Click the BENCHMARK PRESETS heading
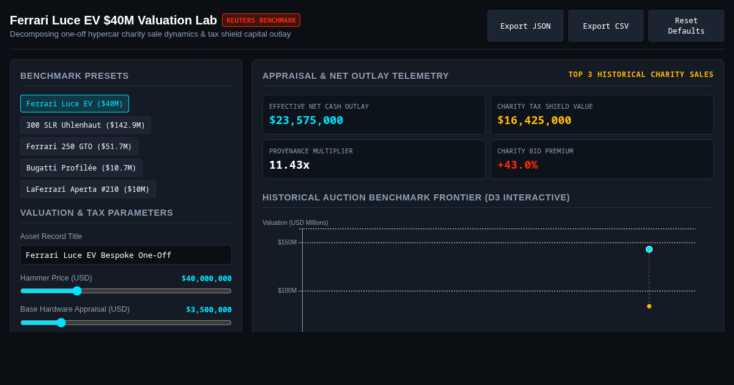The image size is (734, 385). tap(75, 76)
